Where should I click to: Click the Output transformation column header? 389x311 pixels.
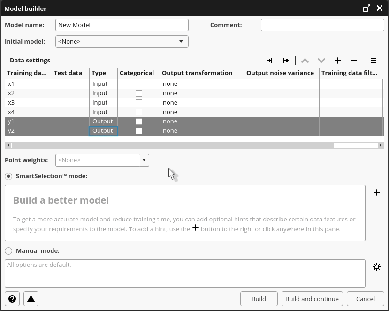point(202,73)
